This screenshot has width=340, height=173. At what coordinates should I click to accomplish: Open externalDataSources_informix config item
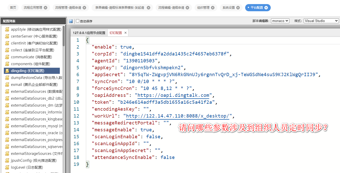pos(37,112)
